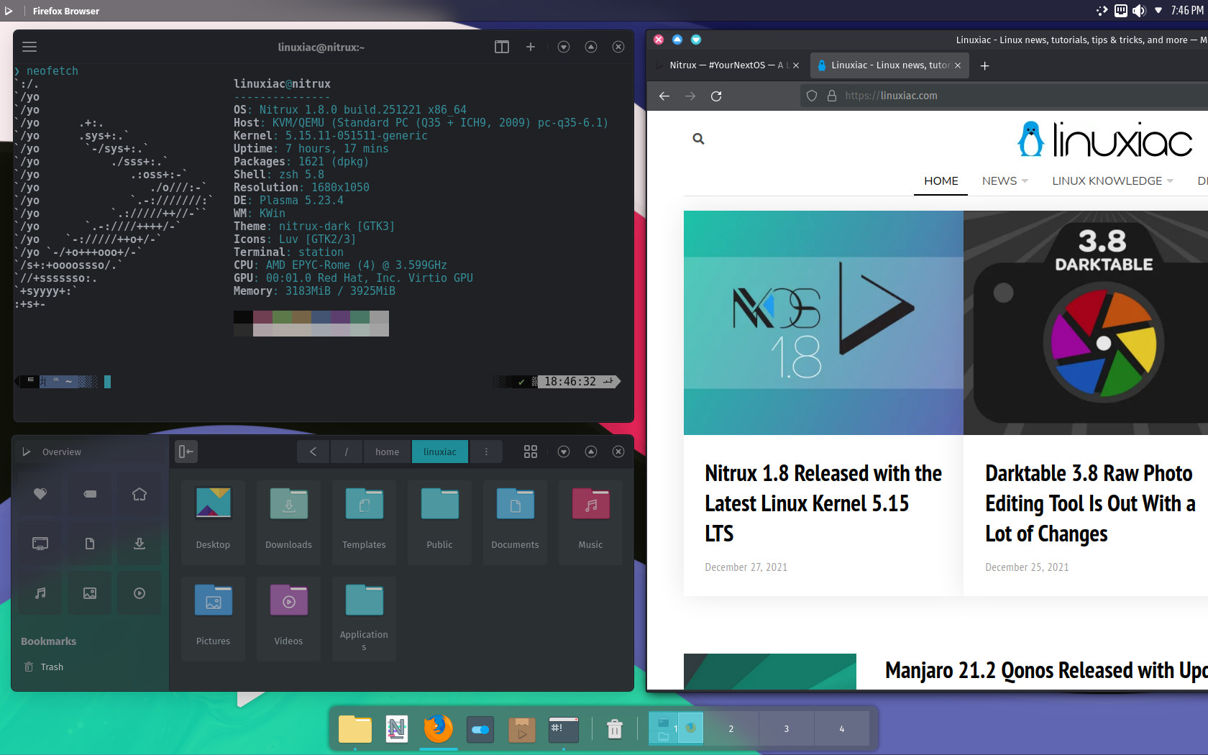The image size is (1208, 755).
Task: Open Downloads place via sidebar download icon
Action: [x=139, y=543]
